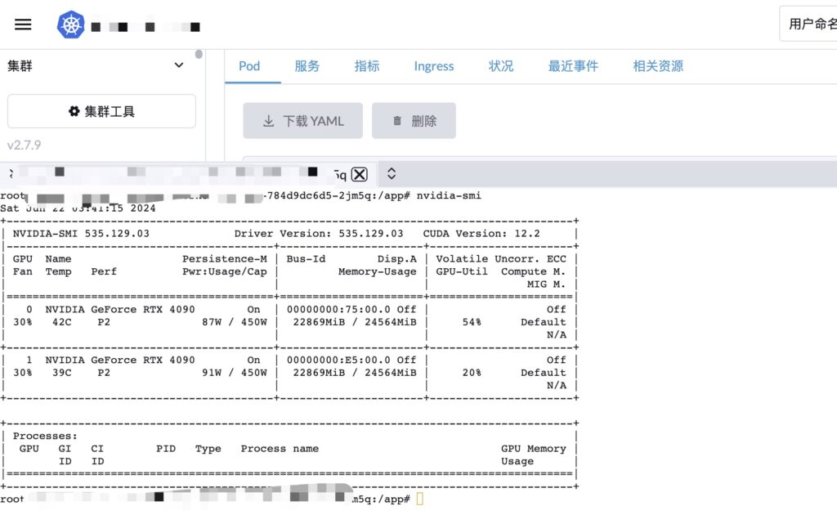Click the v2.7.9 version label
This screenshot has width=837, height=524.
[24, 146]
